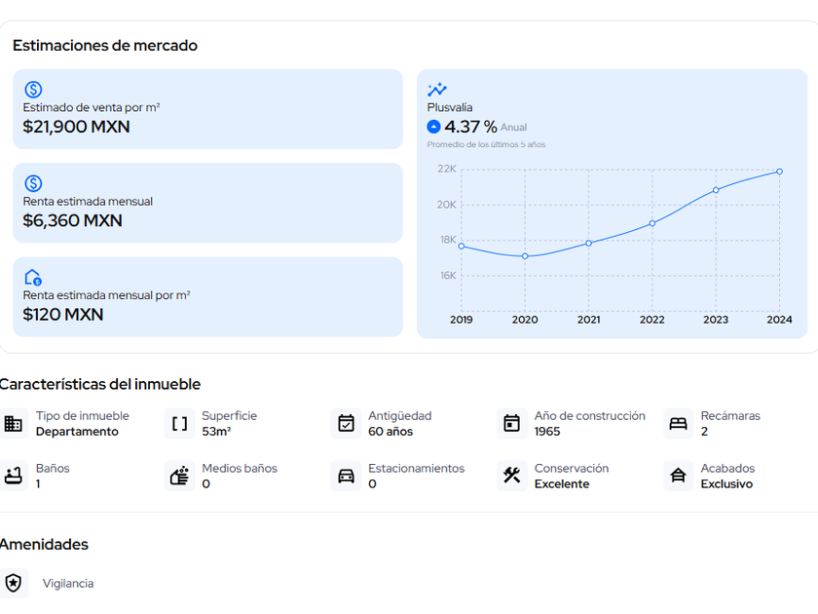Click the Superficie brackets icon
The image size is (818, 614).
179,424
